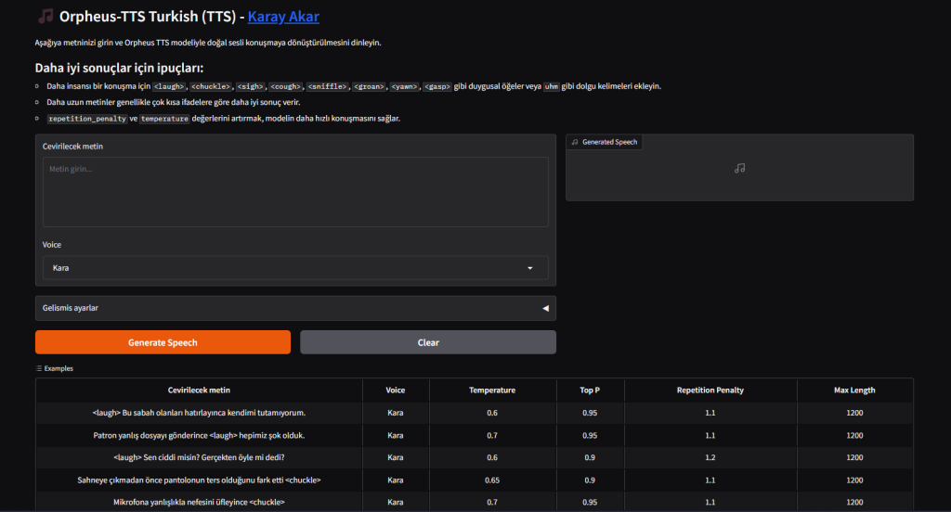The height and width of the screenshot is (512, 951).
Task: Choose example 'Patron yanlış dosyayı gönderince'
Action: tap(199, 435)
